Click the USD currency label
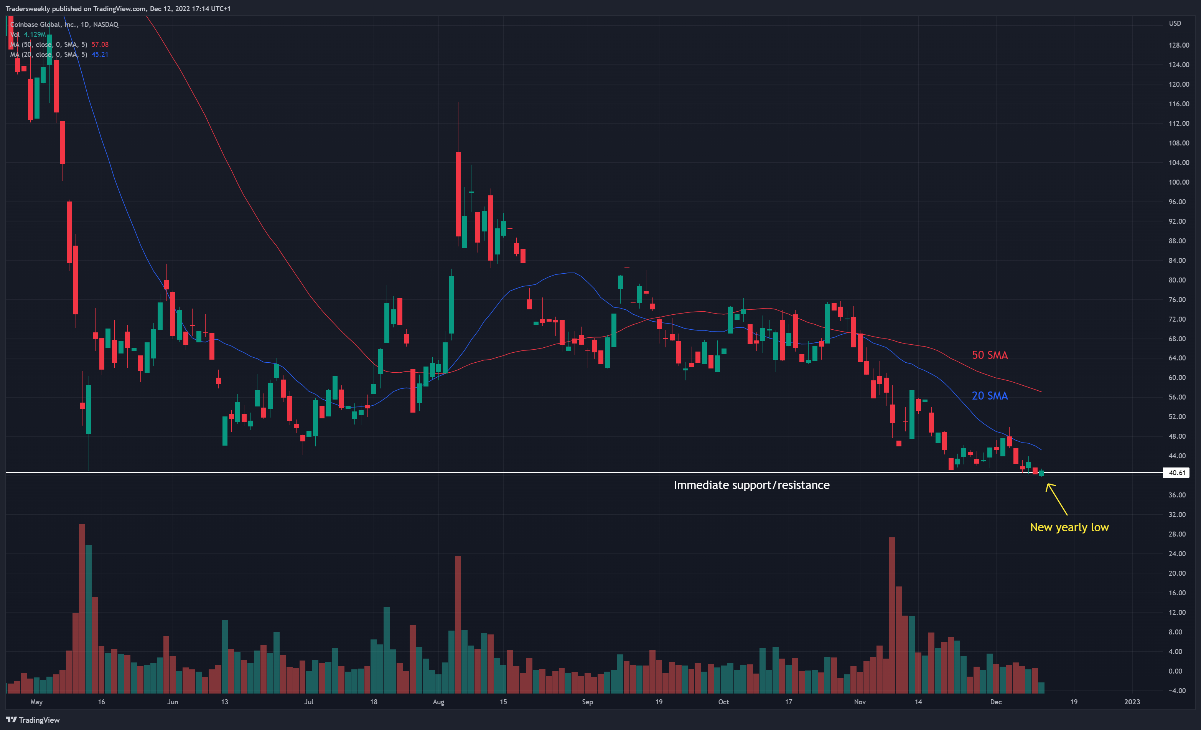Image resolution: width=1201 pixels, height=730 pixels. pyautogui.click(x=1175, y=23)
